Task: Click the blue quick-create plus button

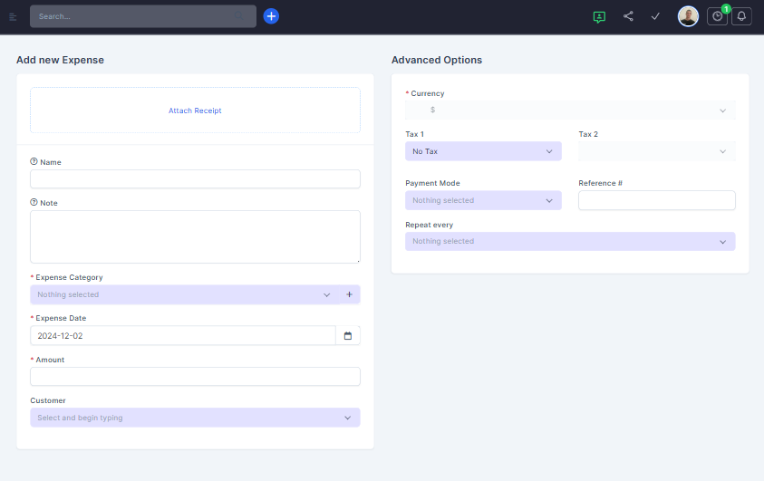Action: tap(271, 16)
